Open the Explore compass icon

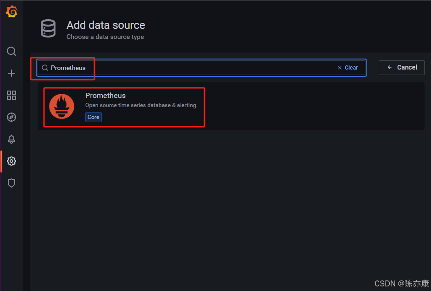point(11,117)
